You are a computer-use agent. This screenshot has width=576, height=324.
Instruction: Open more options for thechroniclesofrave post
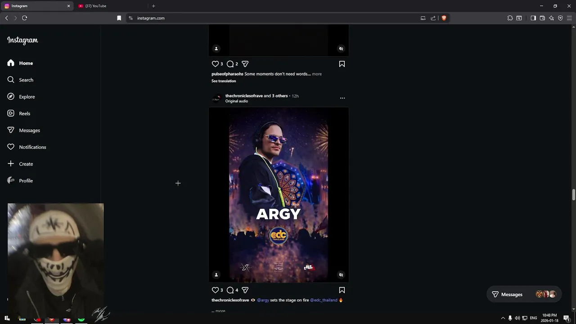click(x=342, y=98)
